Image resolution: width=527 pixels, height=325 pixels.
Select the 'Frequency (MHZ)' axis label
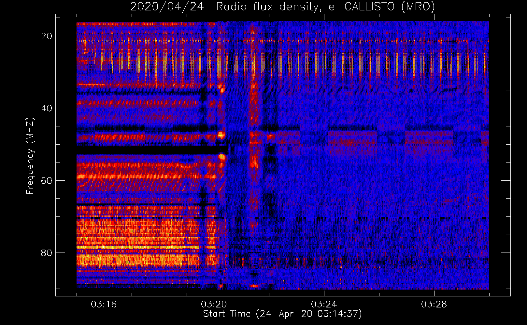pos(30,156)
